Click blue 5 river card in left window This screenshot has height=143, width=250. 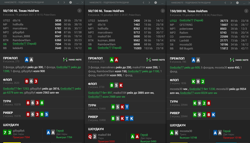46,114
